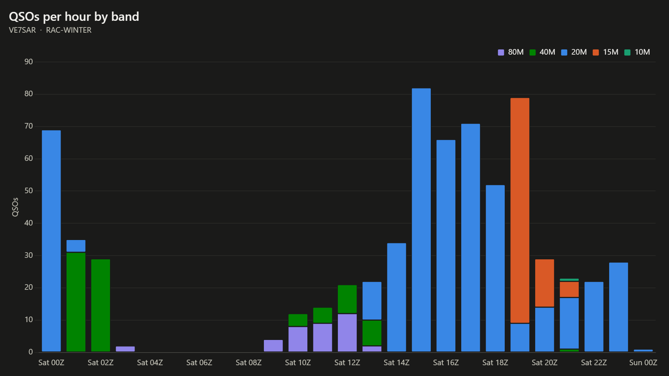
Task: Click the 'Sat 20Z' axis label
Action: 544,363
